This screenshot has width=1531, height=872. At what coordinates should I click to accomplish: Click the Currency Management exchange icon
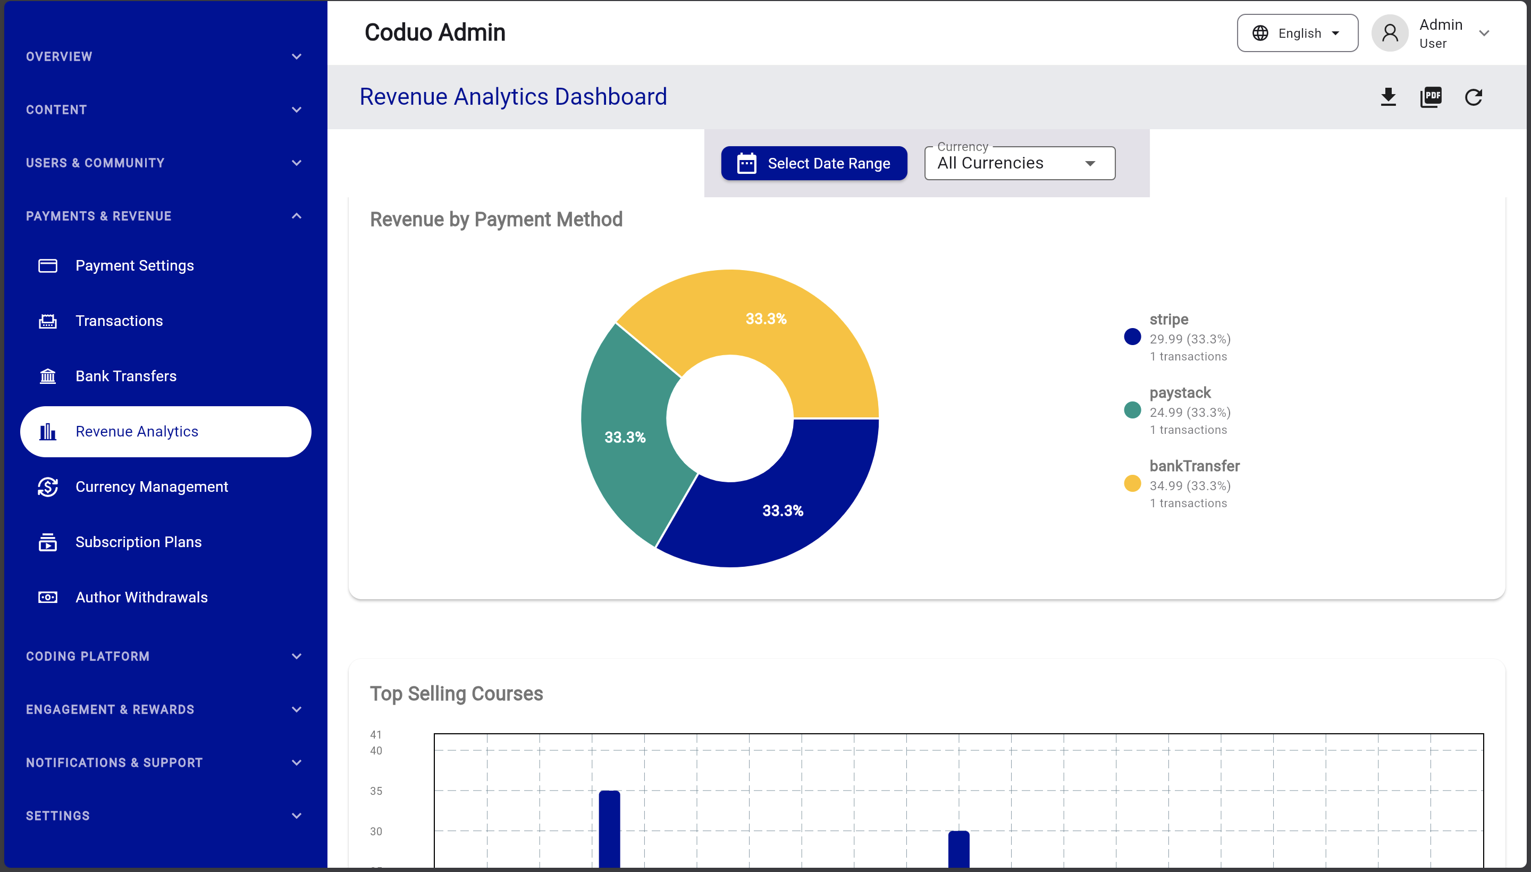pos(48,487)
